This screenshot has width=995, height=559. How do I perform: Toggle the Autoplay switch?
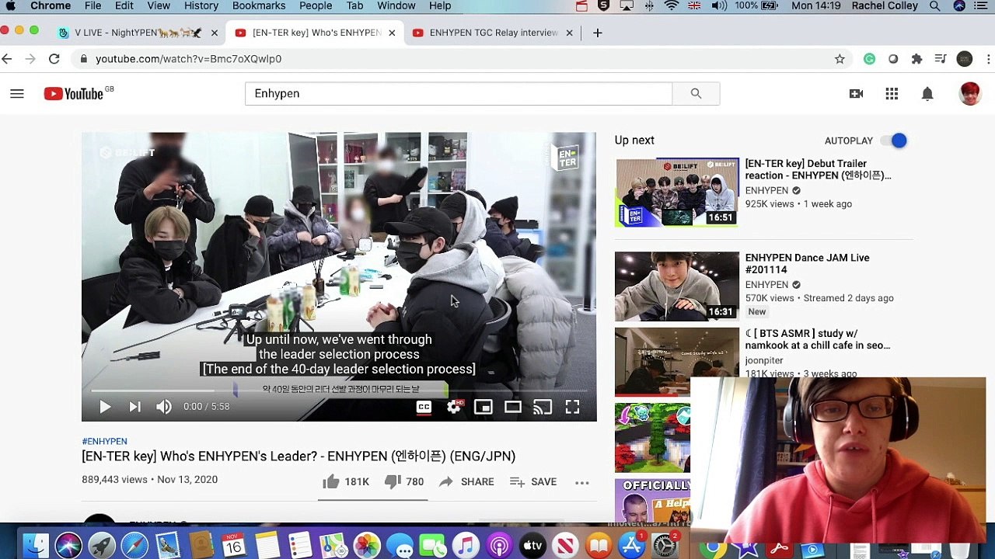pos(894,141)
